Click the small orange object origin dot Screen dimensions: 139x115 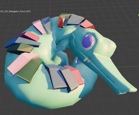click(x=51, y=71)
